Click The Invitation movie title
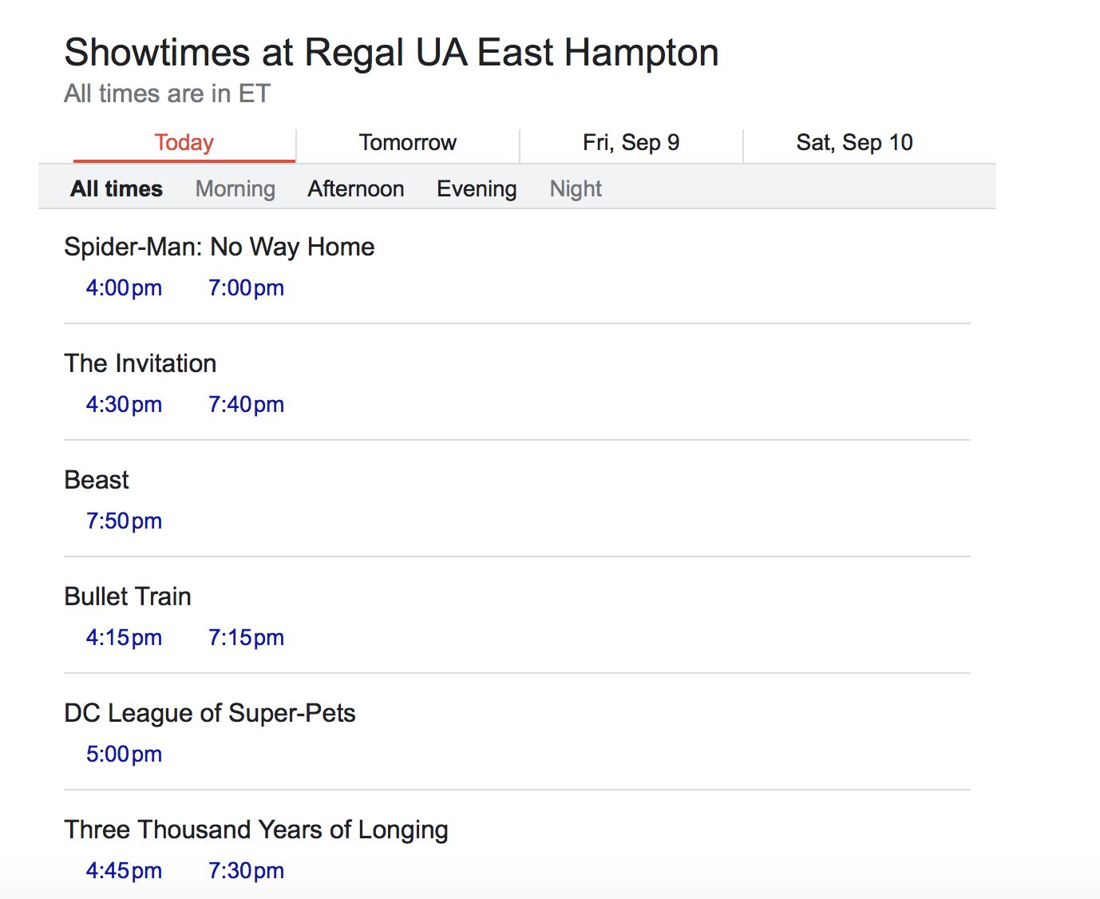This screenshot has height=899, width=1100. point(140,363)
